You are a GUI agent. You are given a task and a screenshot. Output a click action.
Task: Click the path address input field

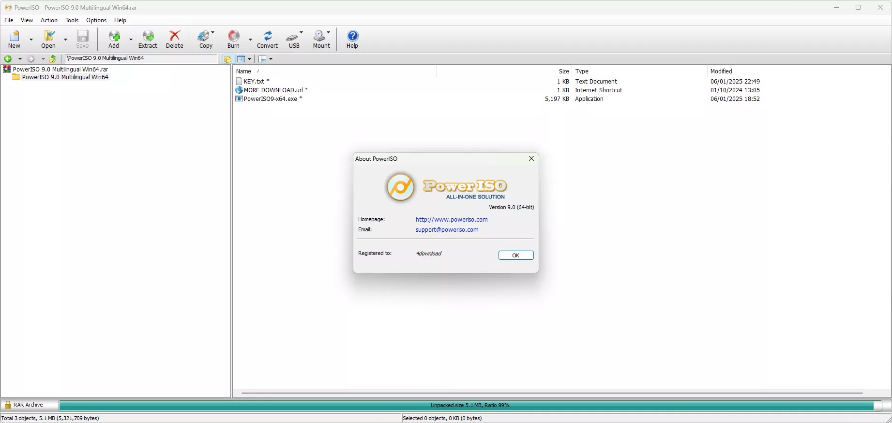click(142, 58)
